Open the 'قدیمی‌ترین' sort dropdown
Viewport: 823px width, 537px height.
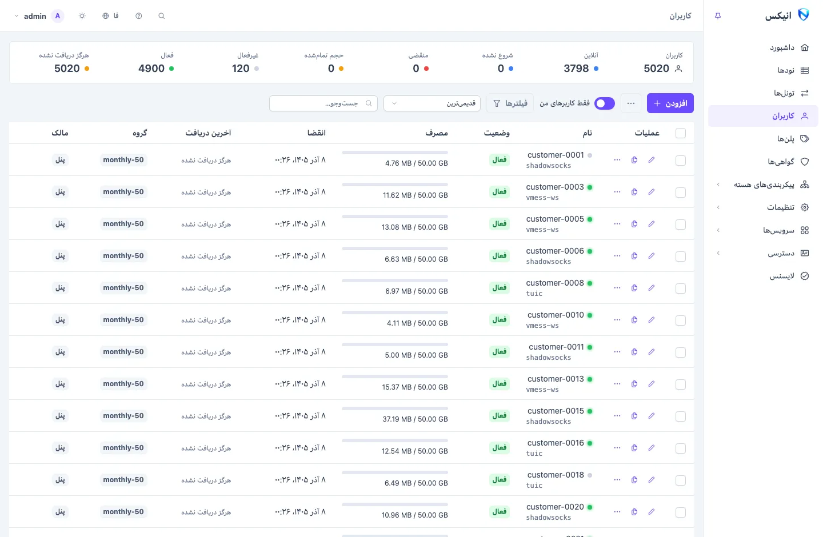(x=432, y=103)
